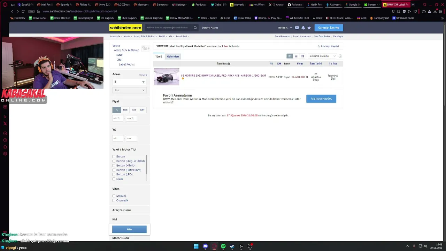Screen dimensions: 446x251
Task: Check the Benzin (Plug-in Hibrit) checkbox
Action: click(114, 161)
